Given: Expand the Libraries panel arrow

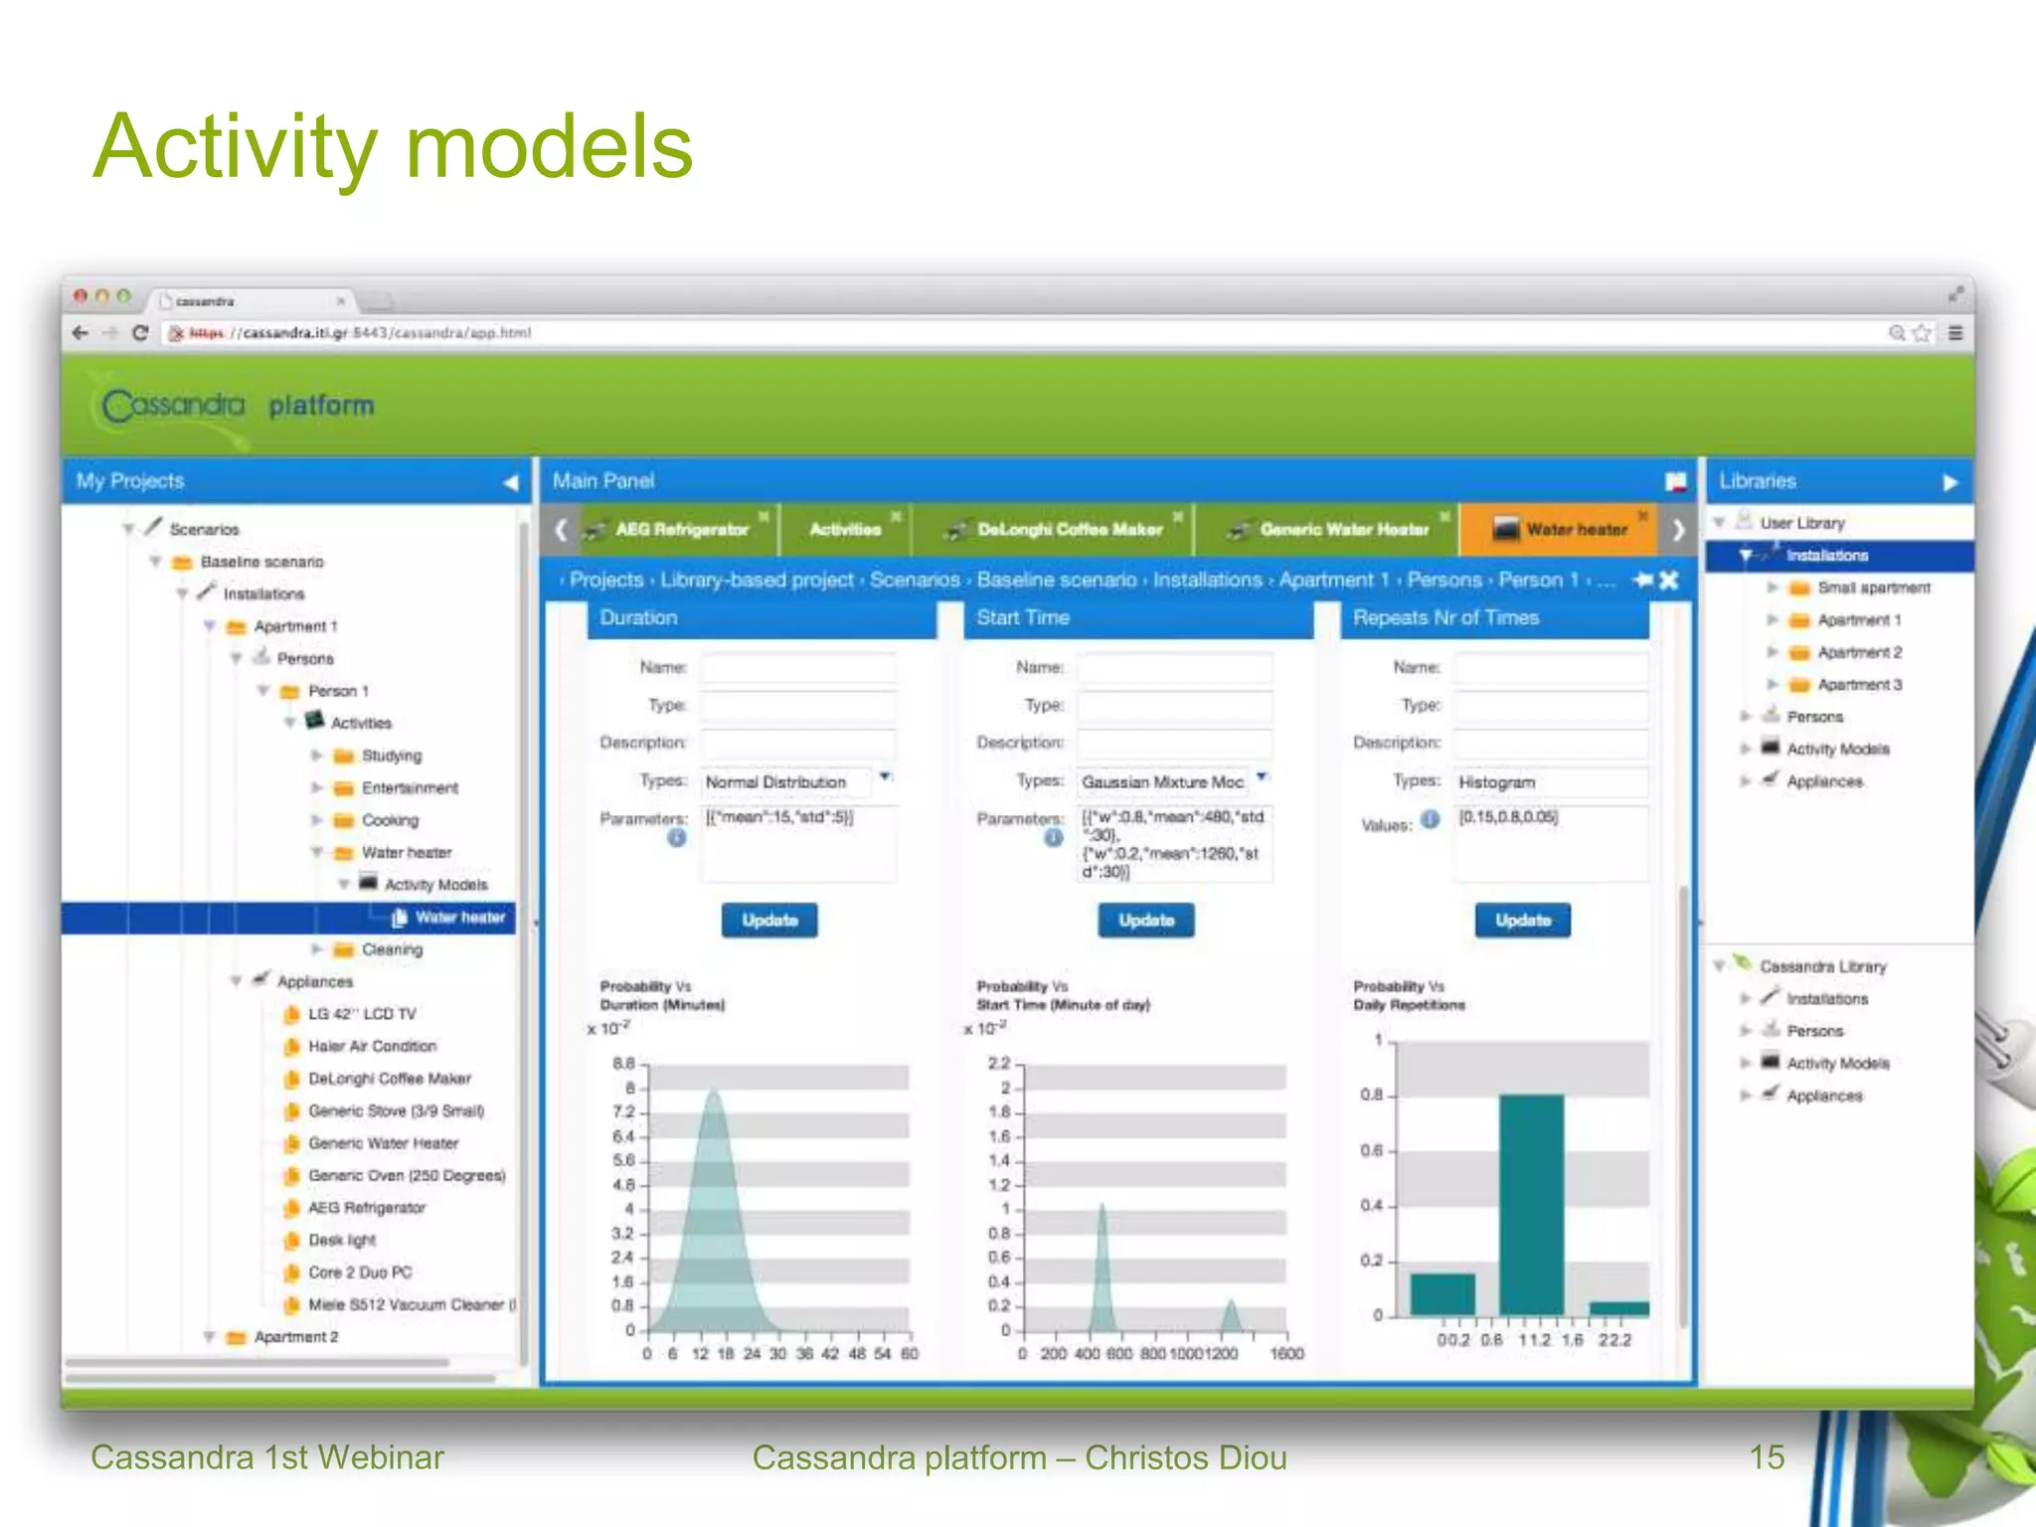Looking at the screenshot, I should point(1950,482).
